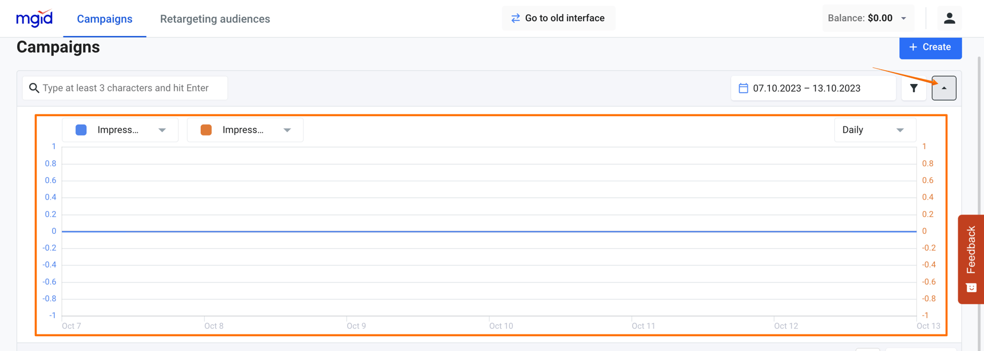
Task: Switch to the Campaigns tab
Action: (x=105, y=19)
